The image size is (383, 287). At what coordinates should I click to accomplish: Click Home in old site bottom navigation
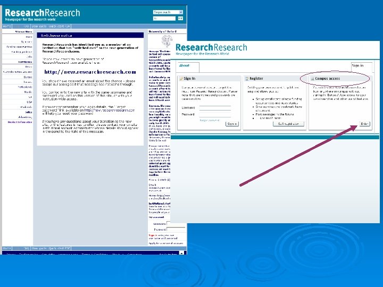(7, 248)
